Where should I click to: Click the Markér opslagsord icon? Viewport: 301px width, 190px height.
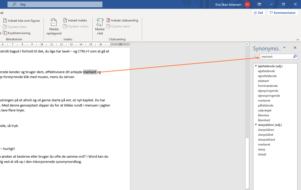click(53, 22)
